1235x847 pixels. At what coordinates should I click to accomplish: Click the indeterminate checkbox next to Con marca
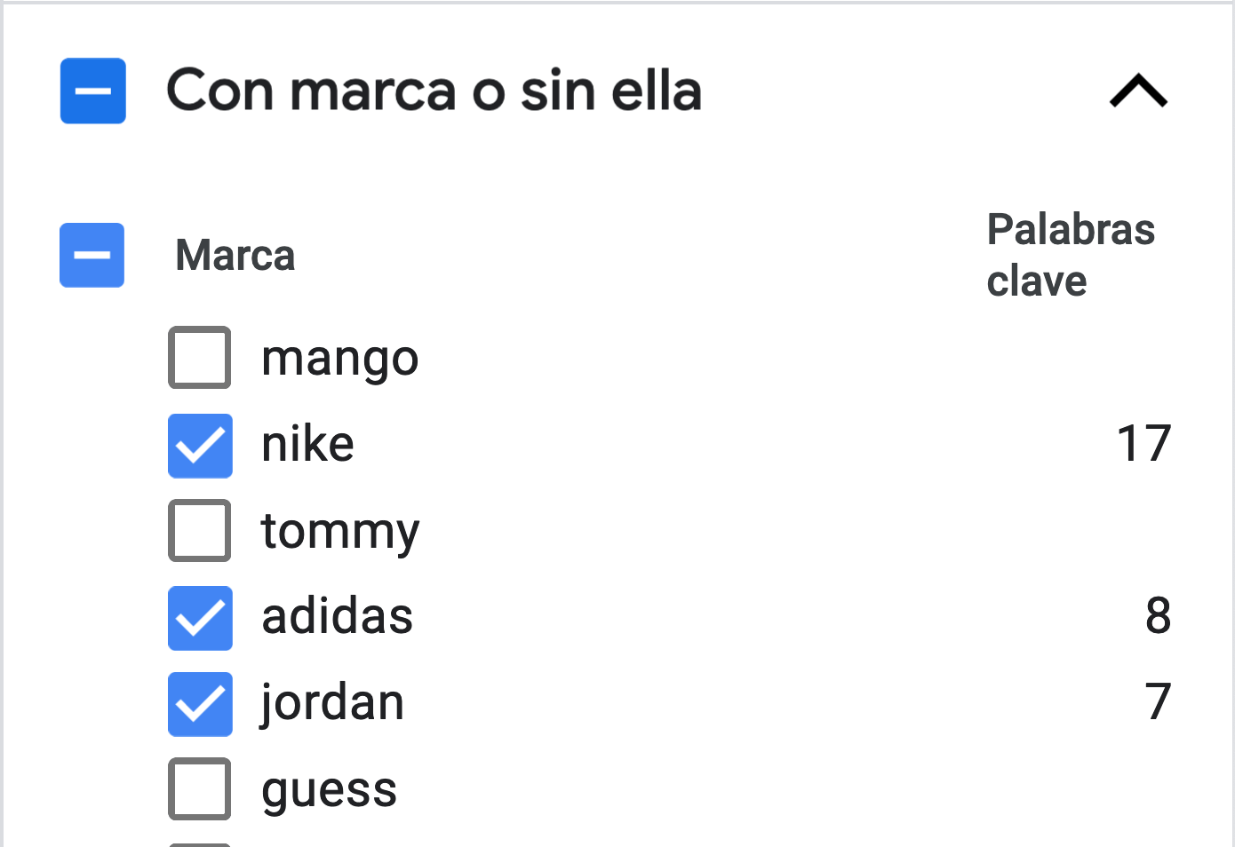pyautogui.click(x=93, y=91)
